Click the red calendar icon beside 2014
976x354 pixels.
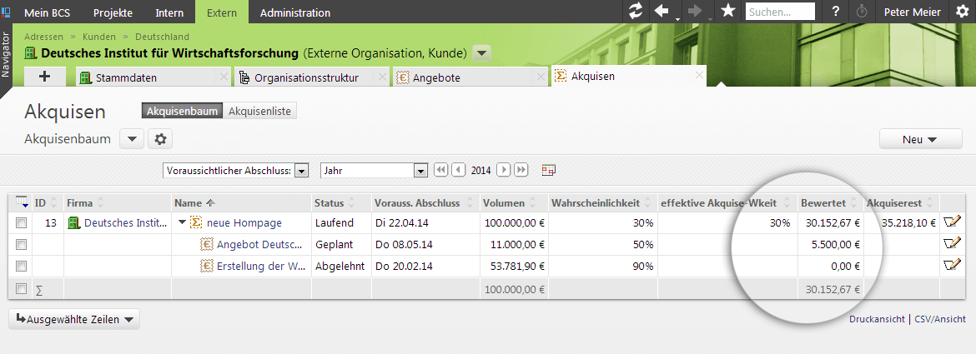pos(548,170)
